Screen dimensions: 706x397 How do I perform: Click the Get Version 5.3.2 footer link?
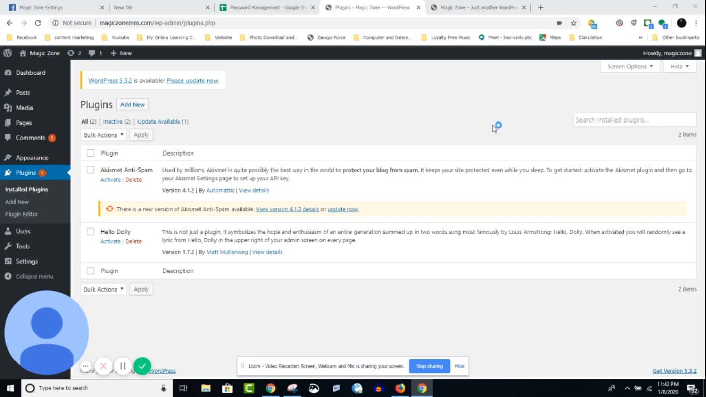pos(674,371)
